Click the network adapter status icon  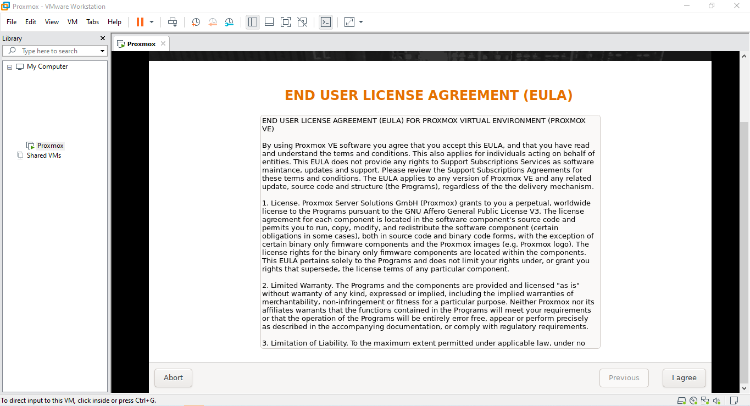(704, 401)
